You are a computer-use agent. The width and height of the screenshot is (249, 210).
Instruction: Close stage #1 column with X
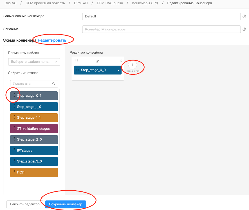121,61
